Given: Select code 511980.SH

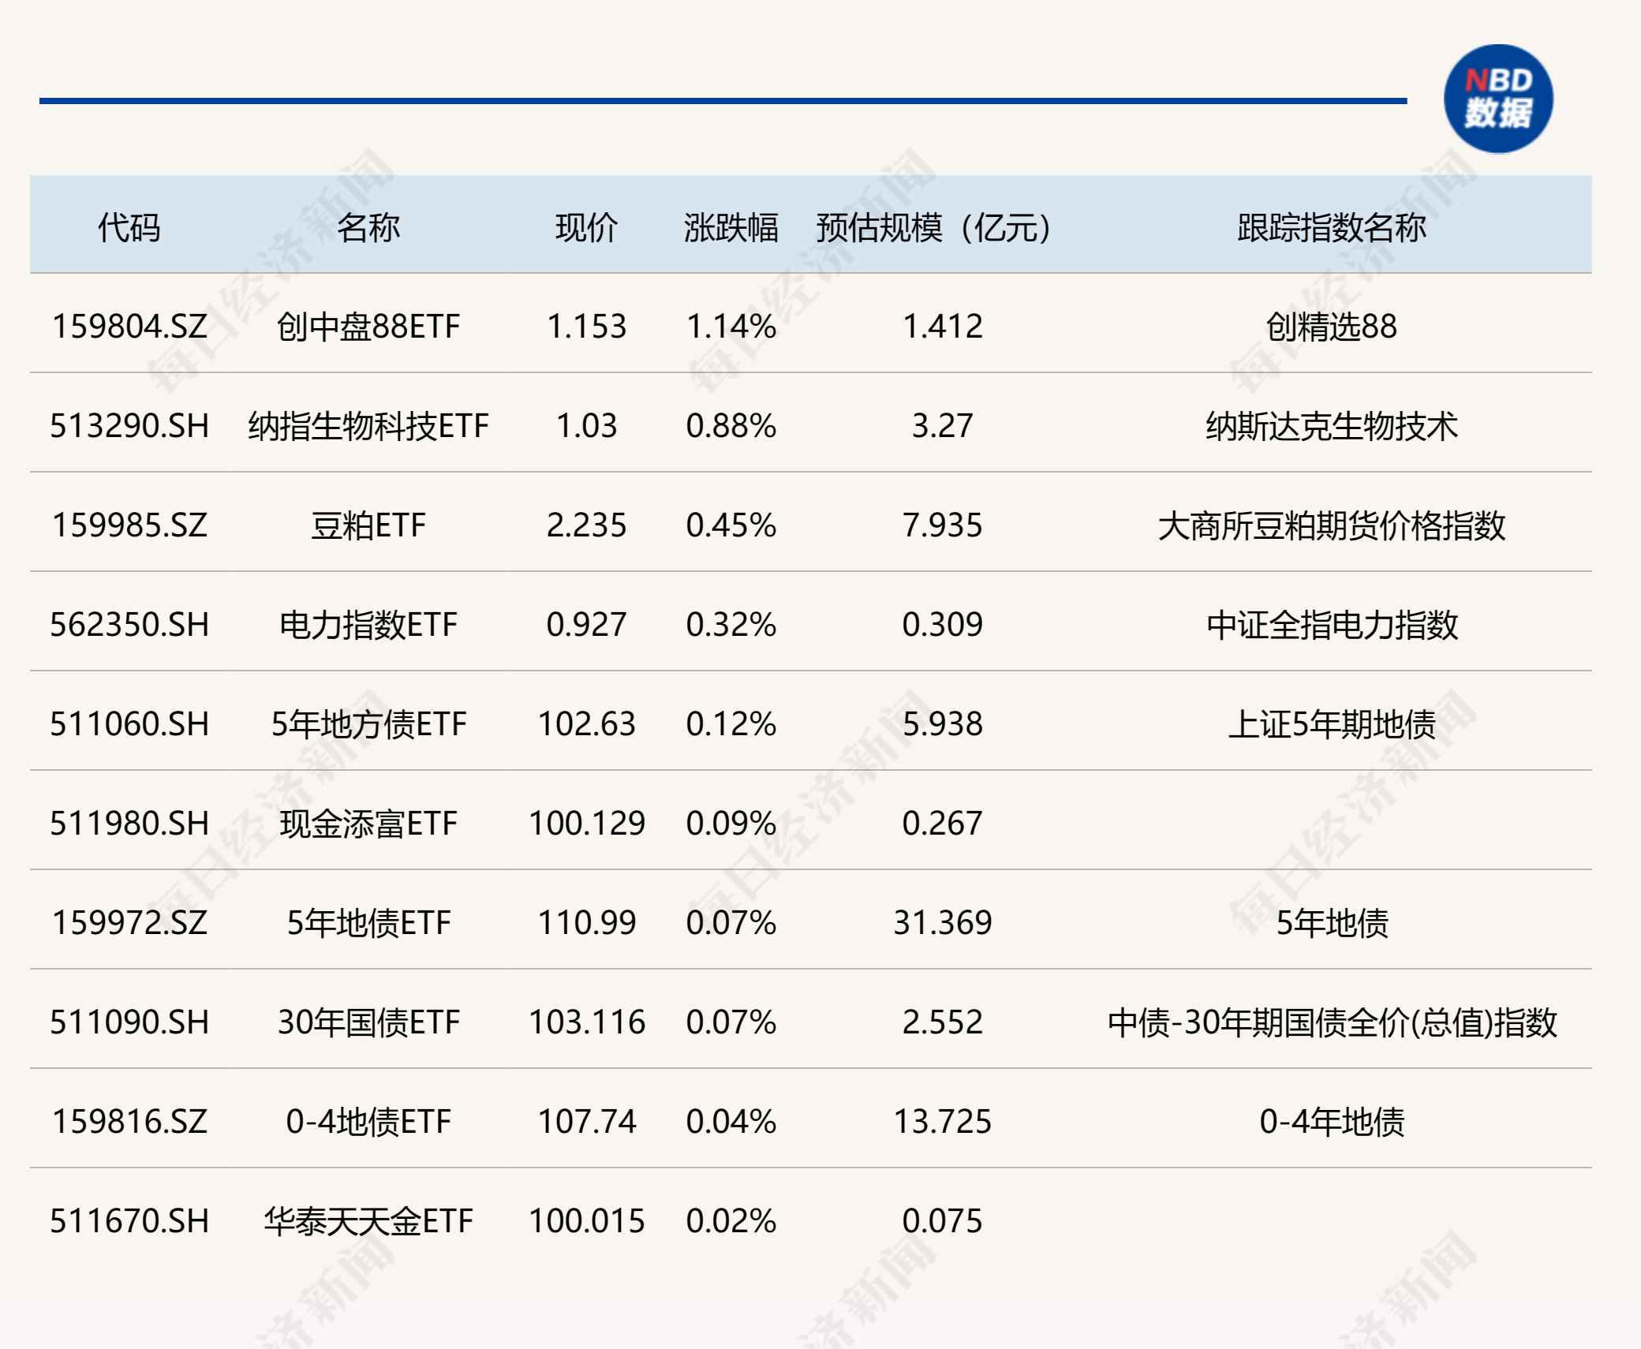Looking at the screenshot, I should [129, 824].
